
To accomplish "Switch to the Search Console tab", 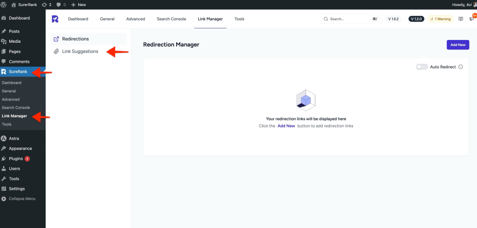I will pyautogui.click(x=171, y=19).
